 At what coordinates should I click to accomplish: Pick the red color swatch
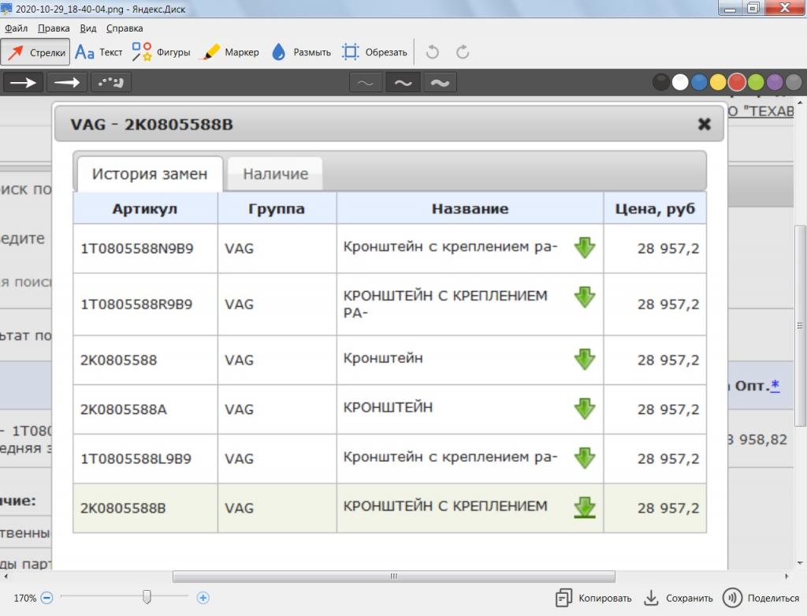click(737, 82)
